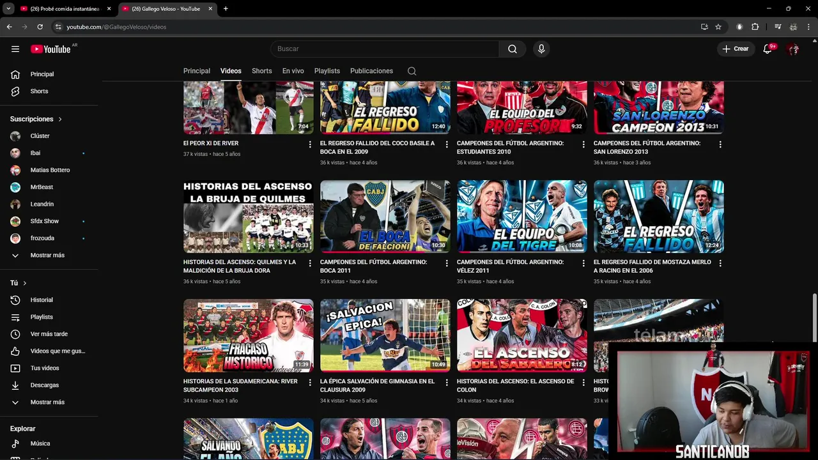Switch to Publicaciones tab

(371, 71)
